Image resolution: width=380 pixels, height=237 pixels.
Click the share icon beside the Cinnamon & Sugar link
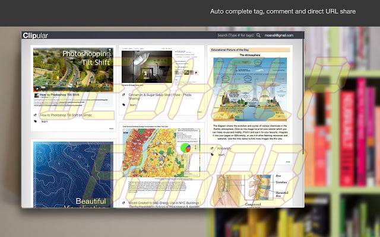pos(123,95)
